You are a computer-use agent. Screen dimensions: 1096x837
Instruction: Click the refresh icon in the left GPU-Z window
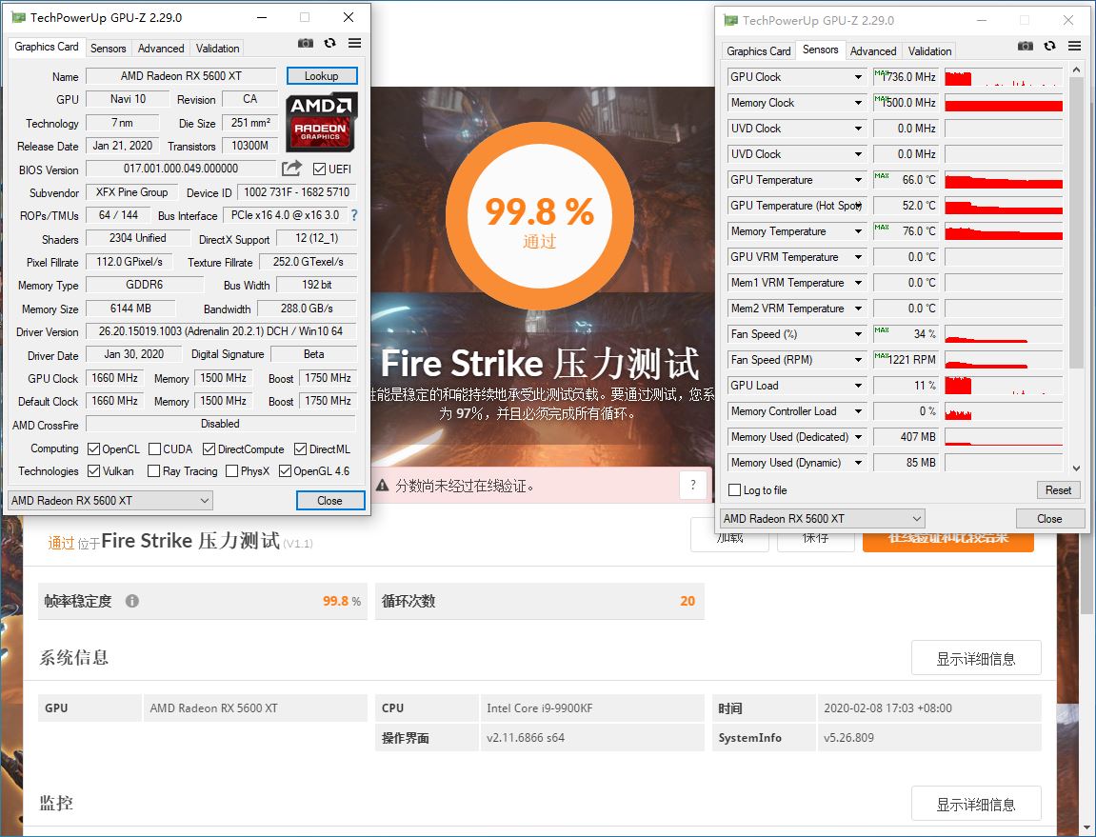coord(329,43)
